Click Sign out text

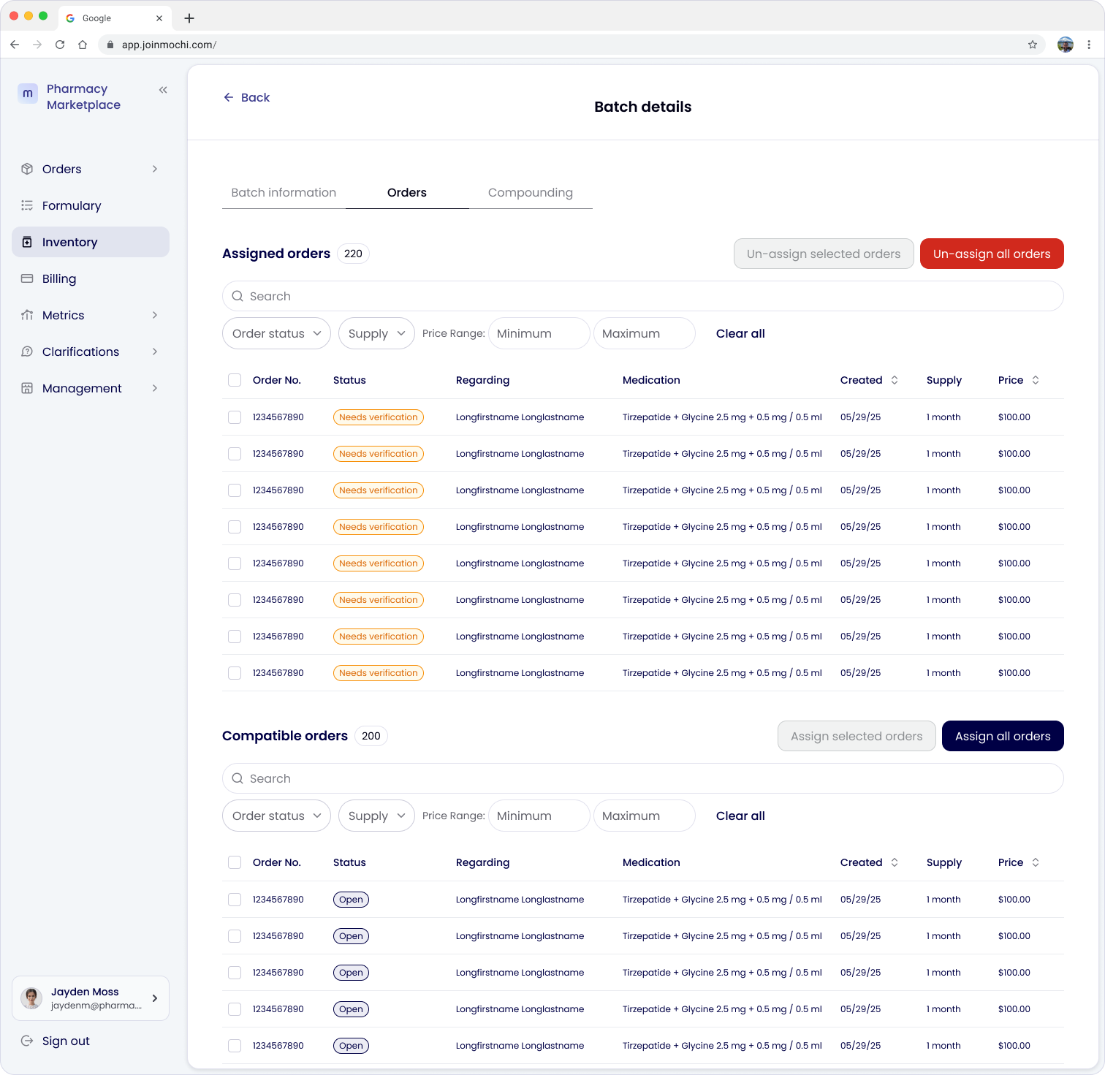66,1041
